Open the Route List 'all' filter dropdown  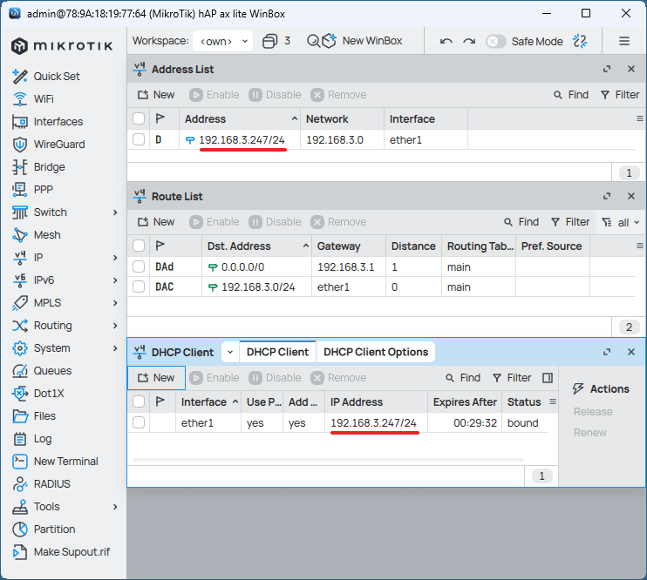[x=621, y=222]
